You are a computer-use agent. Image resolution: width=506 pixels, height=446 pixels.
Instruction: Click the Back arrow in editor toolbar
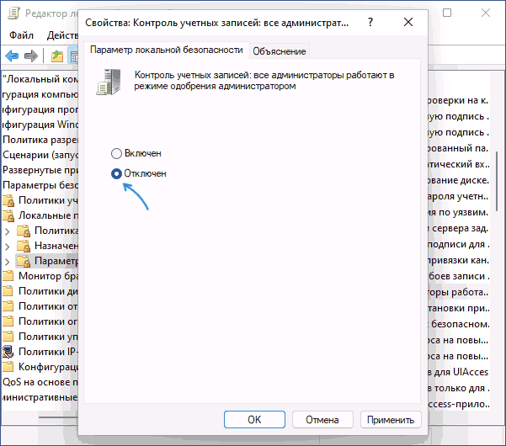pyautogui.click(x=12, y=56)
